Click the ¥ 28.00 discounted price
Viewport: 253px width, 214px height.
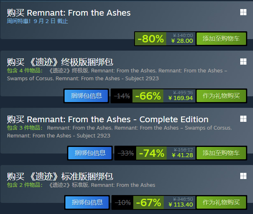pos(183,41)
